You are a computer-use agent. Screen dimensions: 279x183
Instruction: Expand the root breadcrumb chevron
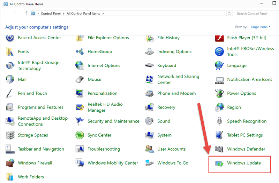pos(38,14)
